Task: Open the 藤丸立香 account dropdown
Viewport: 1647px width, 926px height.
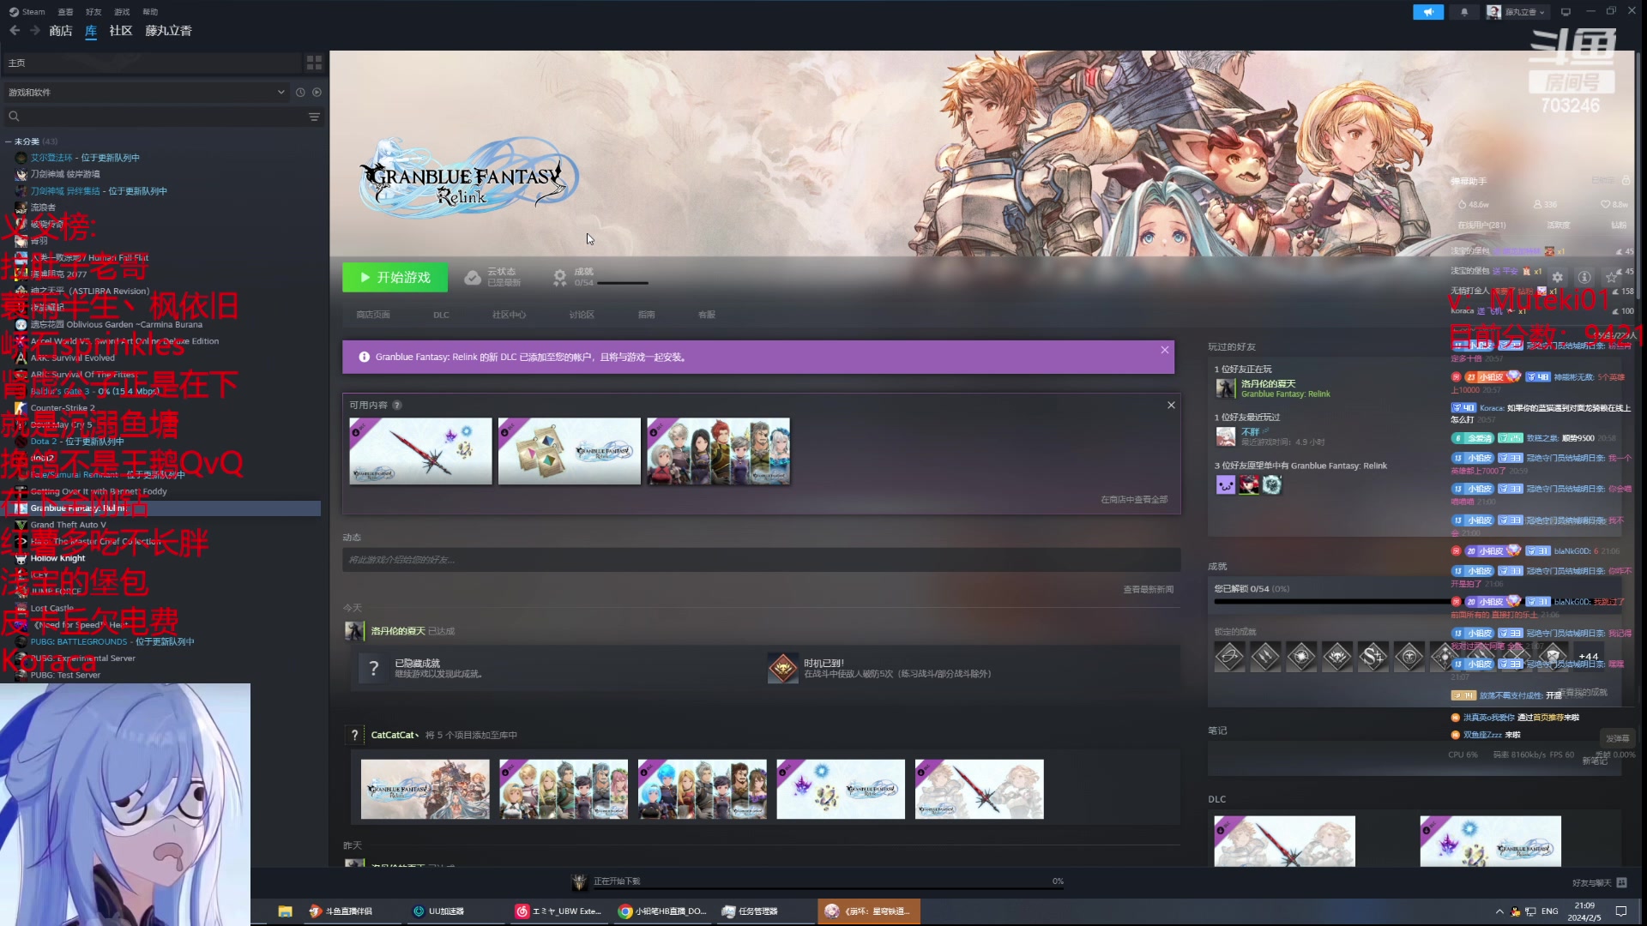Action: pyautogui.click(x=1517, y=12)
